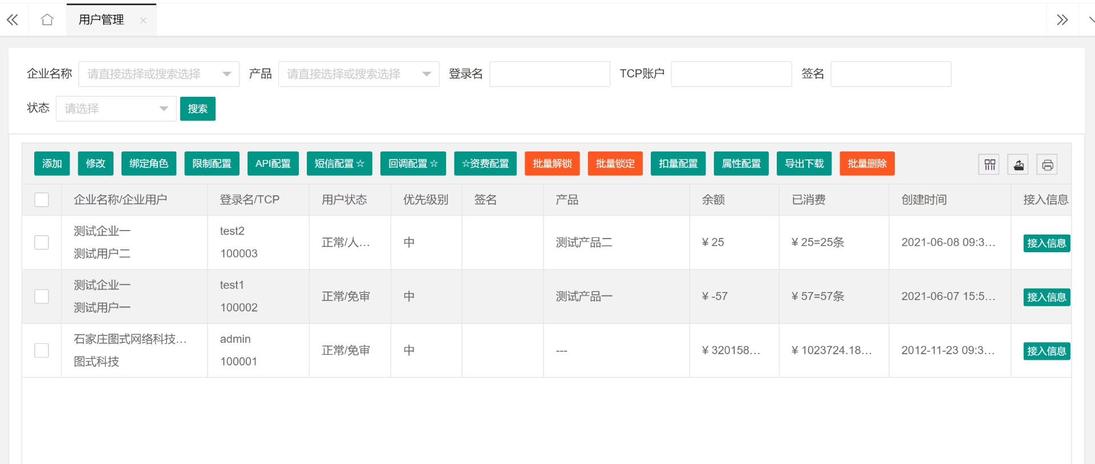Toggle the select-all header checkbox

tap(42, 200)
